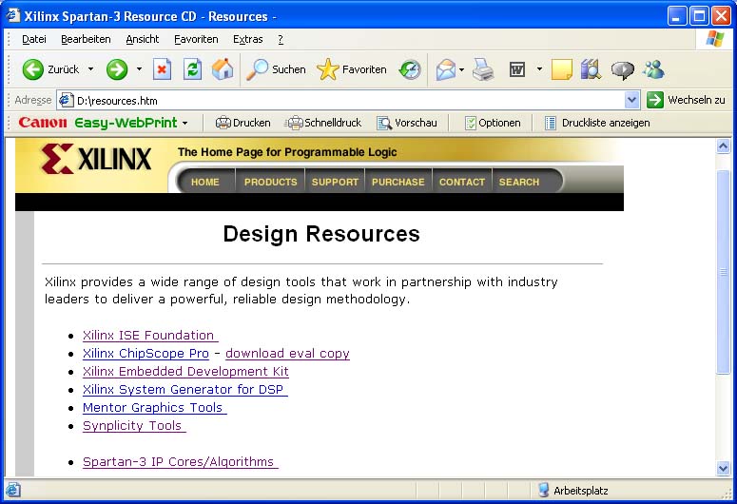Click the SEARCH navigation tab
This screenshot has height=504, width=737.
click(519, 182)
